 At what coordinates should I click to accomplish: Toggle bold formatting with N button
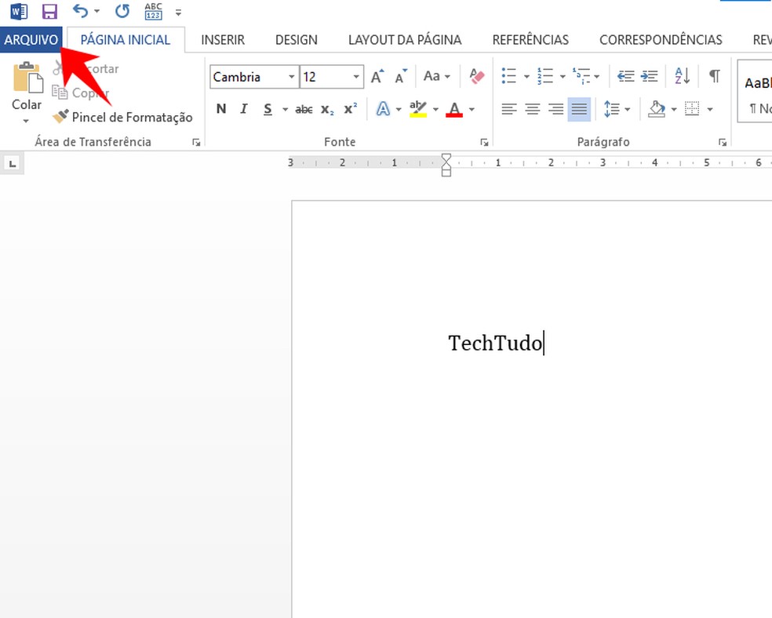click(221, 109)
